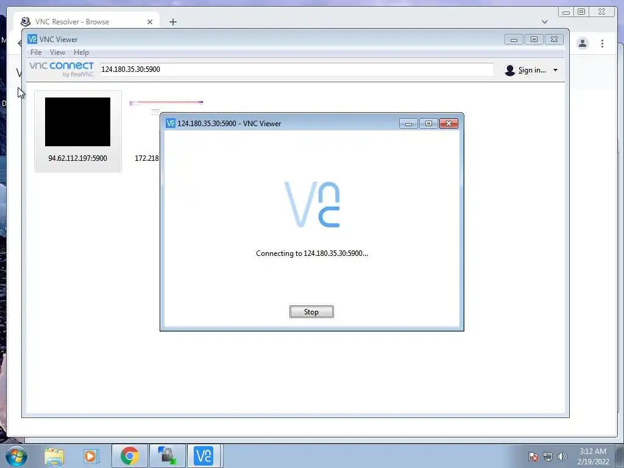Open Windows Media Player from the taskbar
Screen dimensions: 624x468
coord(90,456)
